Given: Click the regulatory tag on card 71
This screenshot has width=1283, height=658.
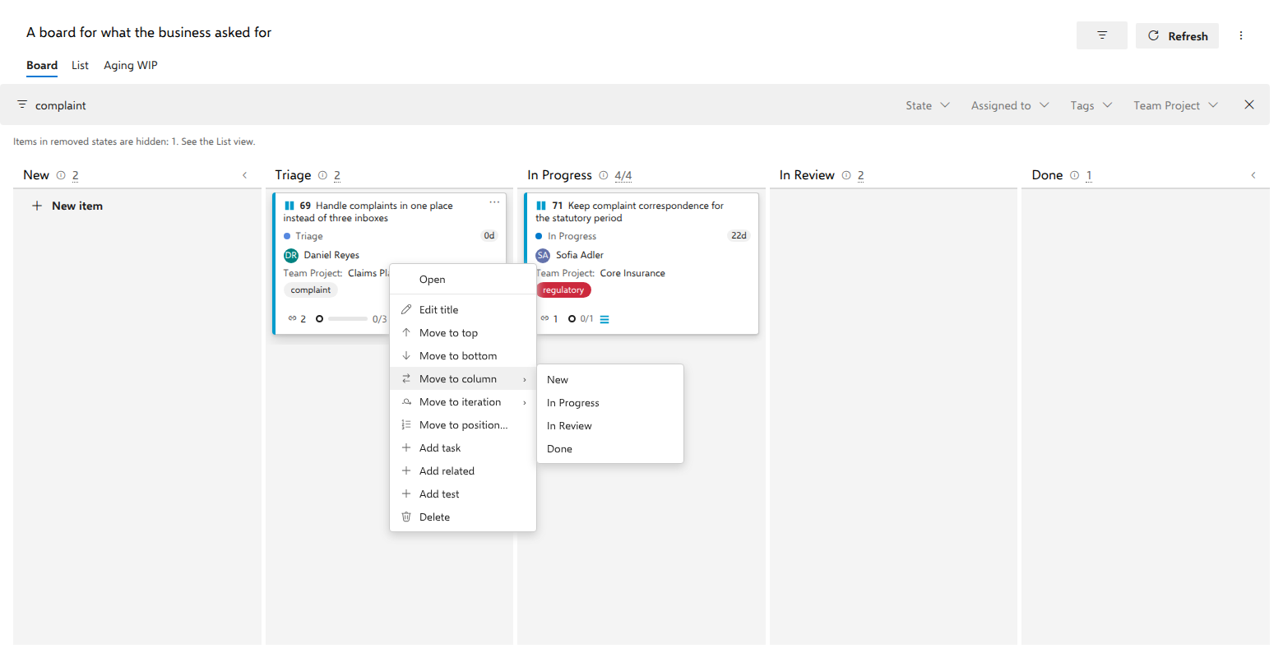Looking at the screenshot, I should [x=563, y=290].
